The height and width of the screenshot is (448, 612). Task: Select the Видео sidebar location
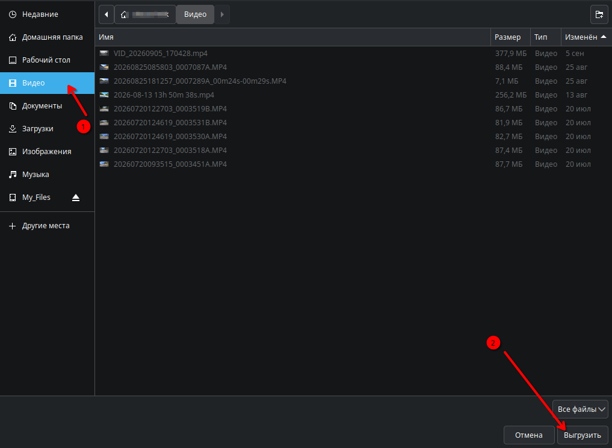tap(47, 83)
